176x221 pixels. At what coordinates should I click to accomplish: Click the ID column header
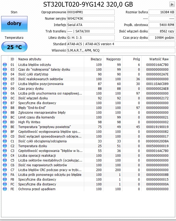click(12, 59)
